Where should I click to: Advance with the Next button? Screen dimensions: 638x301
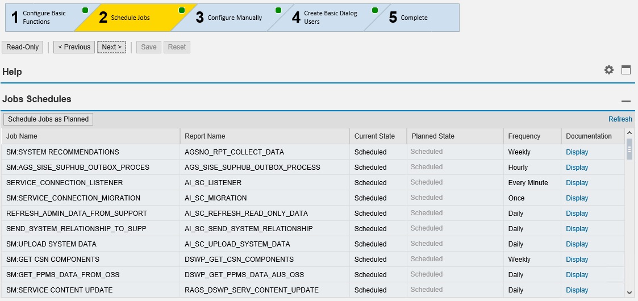pos(111,47)
